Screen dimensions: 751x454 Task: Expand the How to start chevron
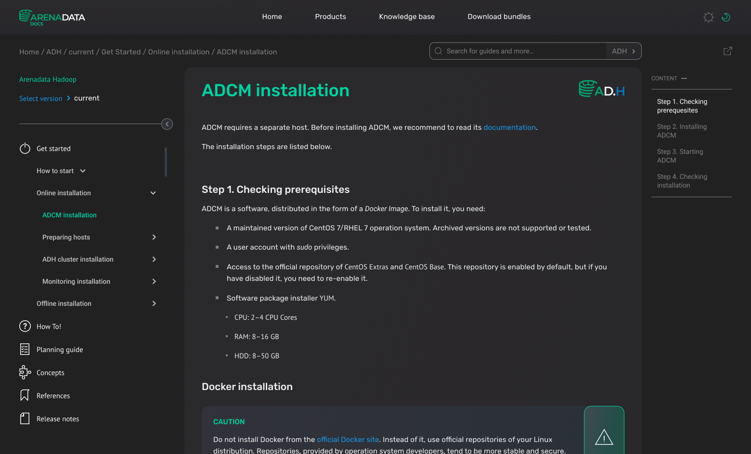(83, 171)
